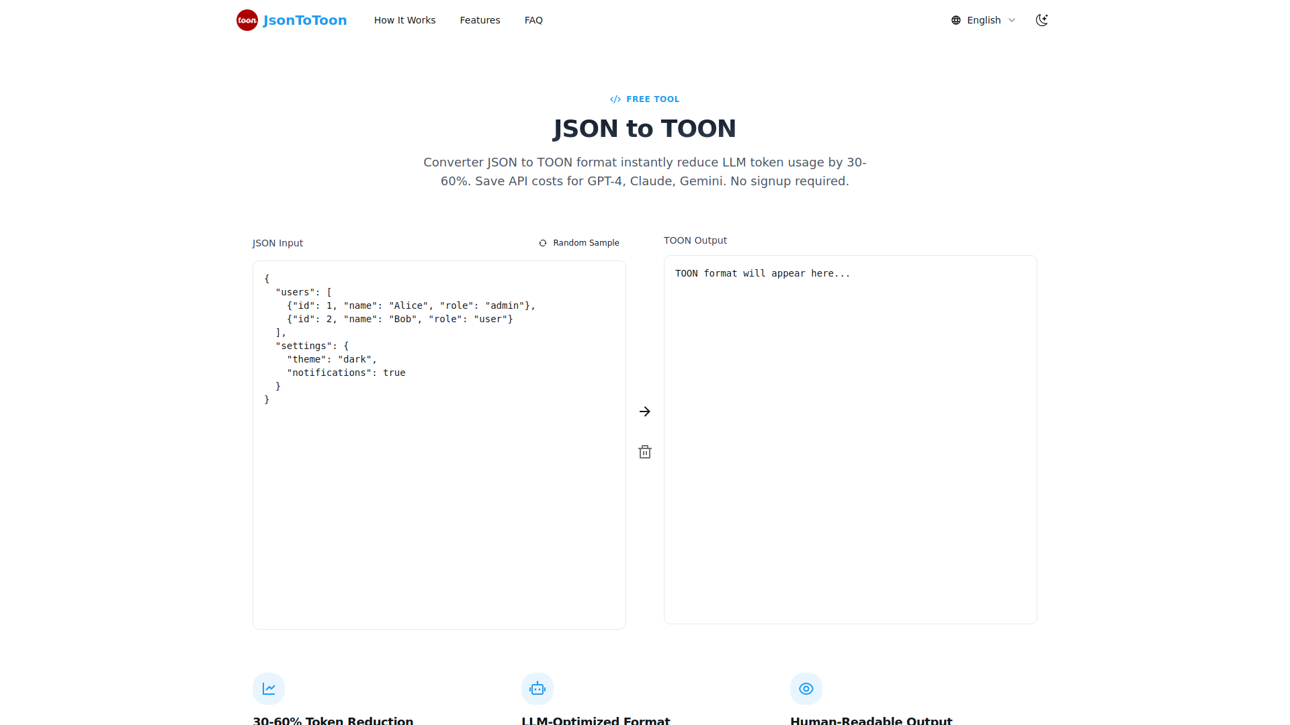Click the trash clear icon

(x=645, y=452)
